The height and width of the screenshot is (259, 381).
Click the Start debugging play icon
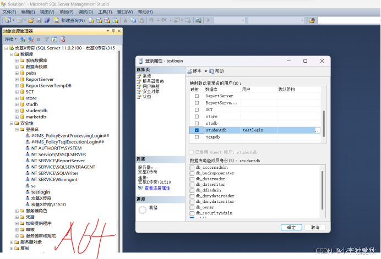[208, 20]
